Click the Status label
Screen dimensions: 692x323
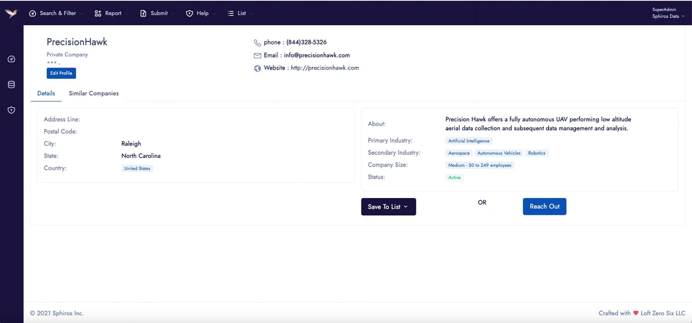(376, 177)
